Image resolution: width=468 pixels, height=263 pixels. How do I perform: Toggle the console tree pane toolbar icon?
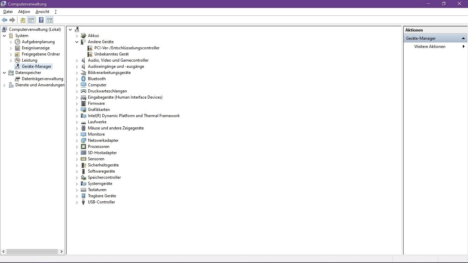pyautogui.click(x=31, y=20)
